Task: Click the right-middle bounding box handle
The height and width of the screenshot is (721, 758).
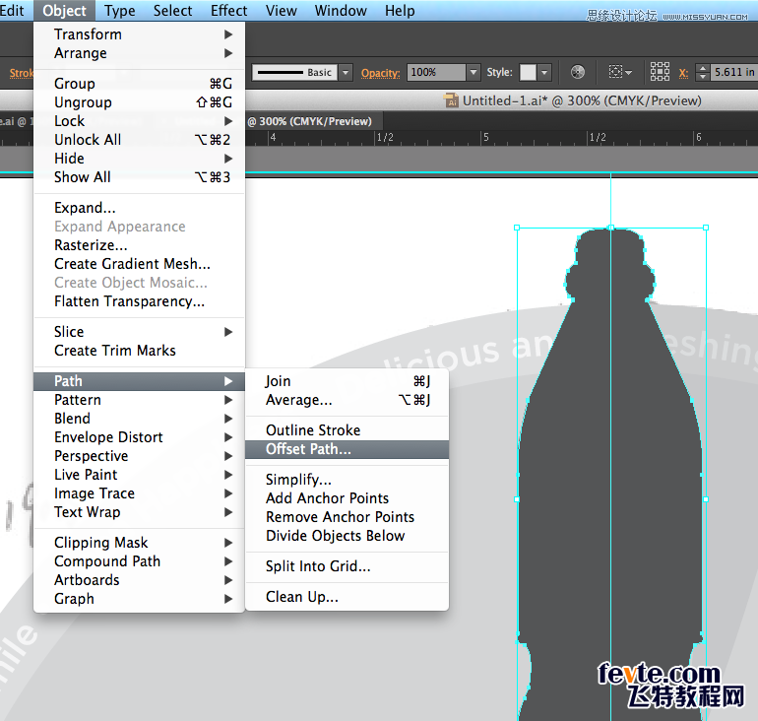Action: pos(706,499)
